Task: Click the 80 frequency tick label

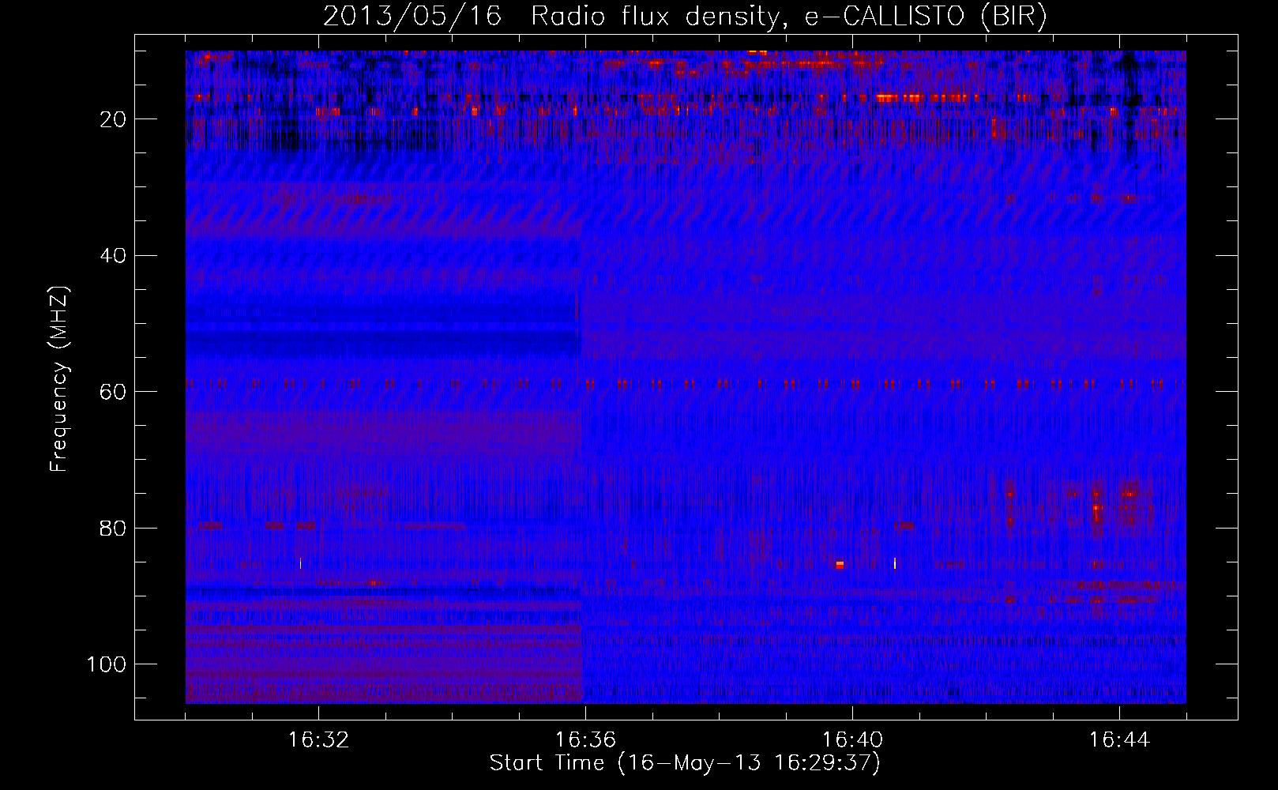Action: [114, 528]
